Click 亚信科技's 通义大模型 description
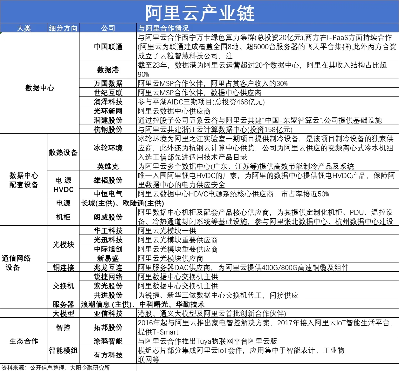The width and height of the screenshot is (399, 371). pos(268,314)
